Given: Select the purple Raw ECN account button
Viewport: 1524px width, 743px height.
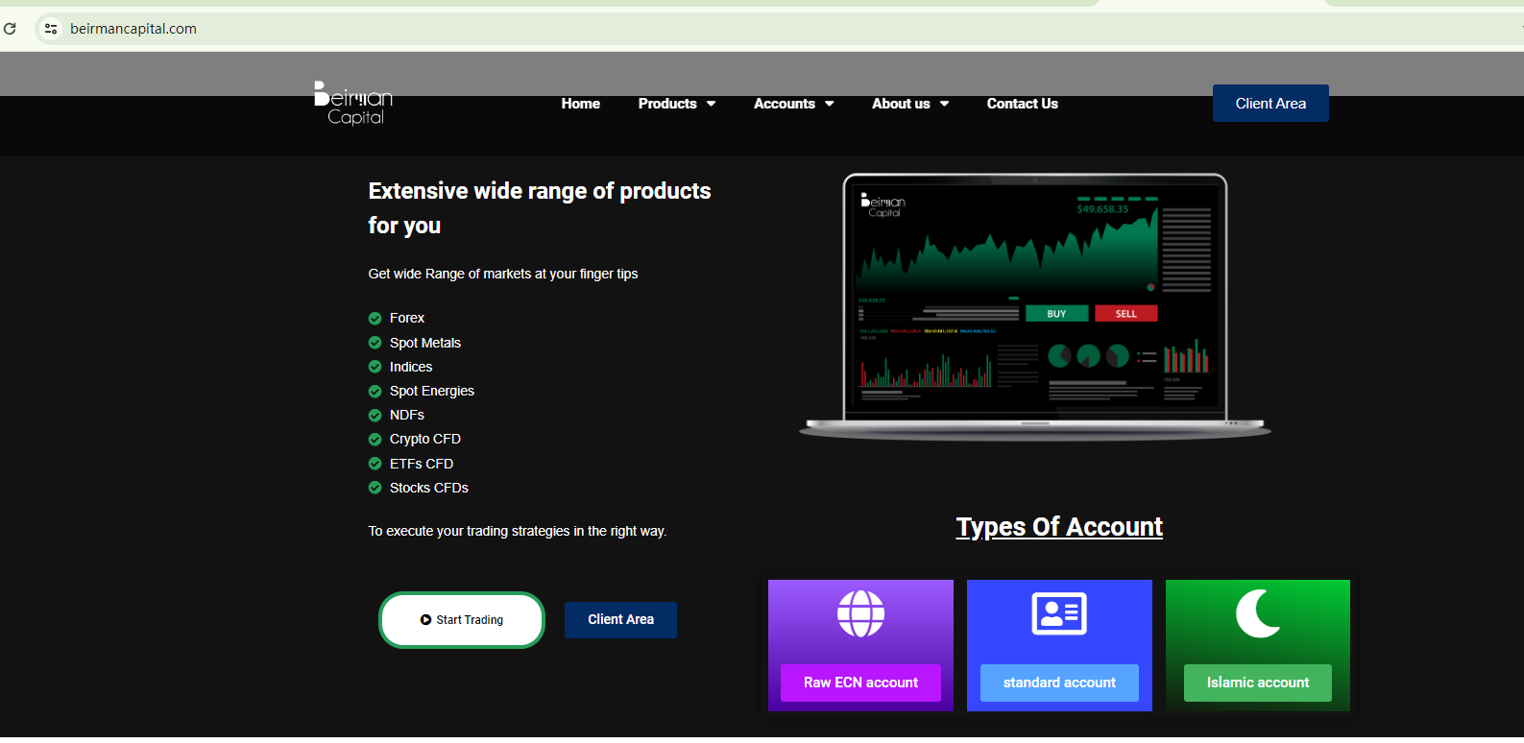Looking at the screenshot, I should click(x=860, y=683).
